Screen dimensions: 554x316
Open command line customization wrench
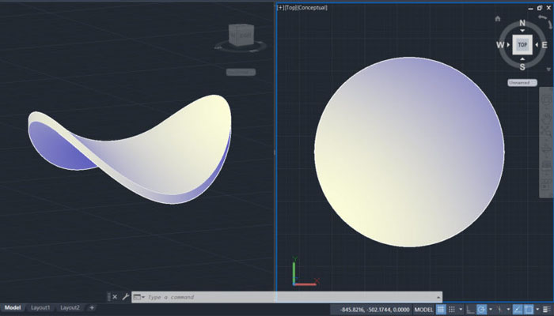tap(124, 297)
